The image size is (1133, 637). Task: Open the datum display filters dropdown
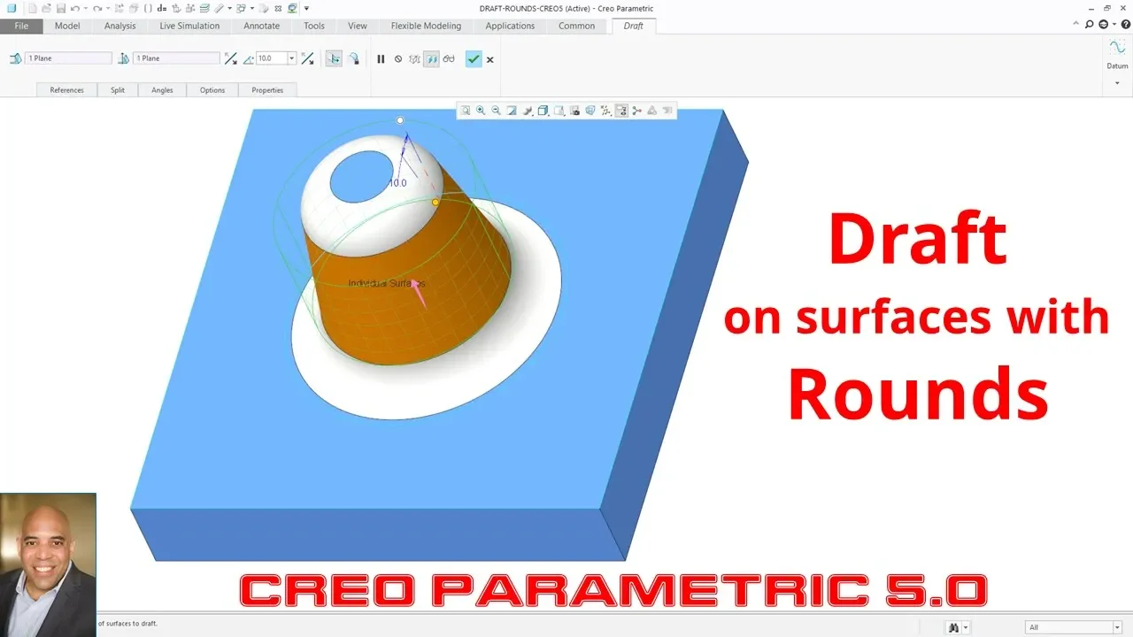pos(606,111)
